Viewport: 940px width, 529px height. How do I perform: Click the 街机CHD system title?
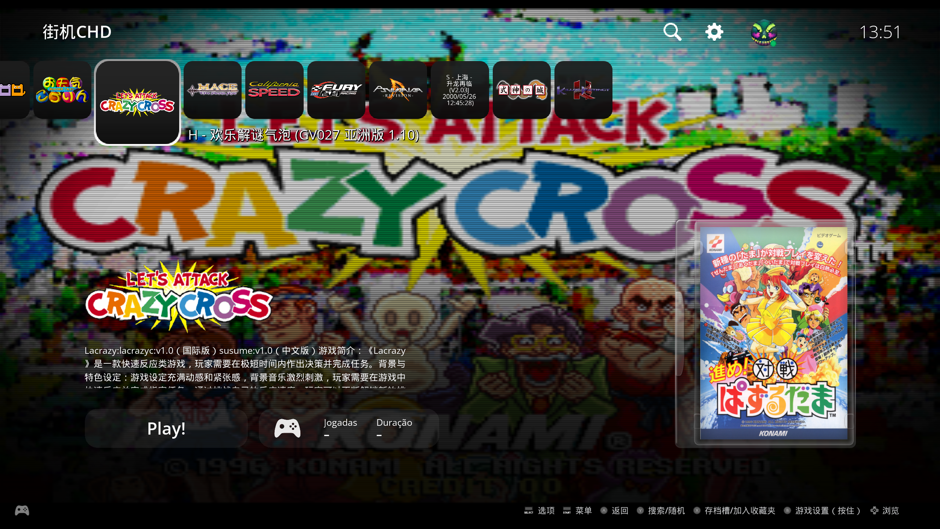coord(77,32)
